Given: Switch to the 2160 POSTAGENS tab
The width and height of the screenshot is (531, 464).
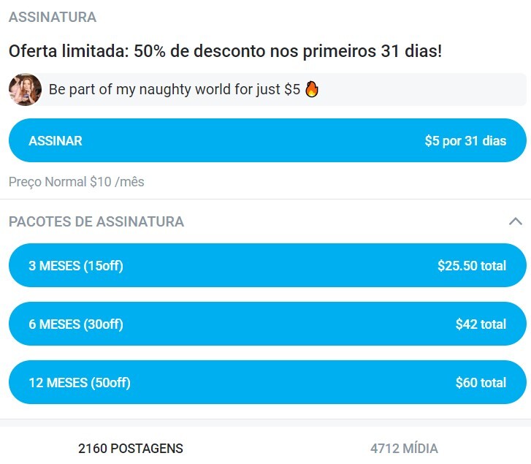Looking at the screenshot, I should pos(131,448).
